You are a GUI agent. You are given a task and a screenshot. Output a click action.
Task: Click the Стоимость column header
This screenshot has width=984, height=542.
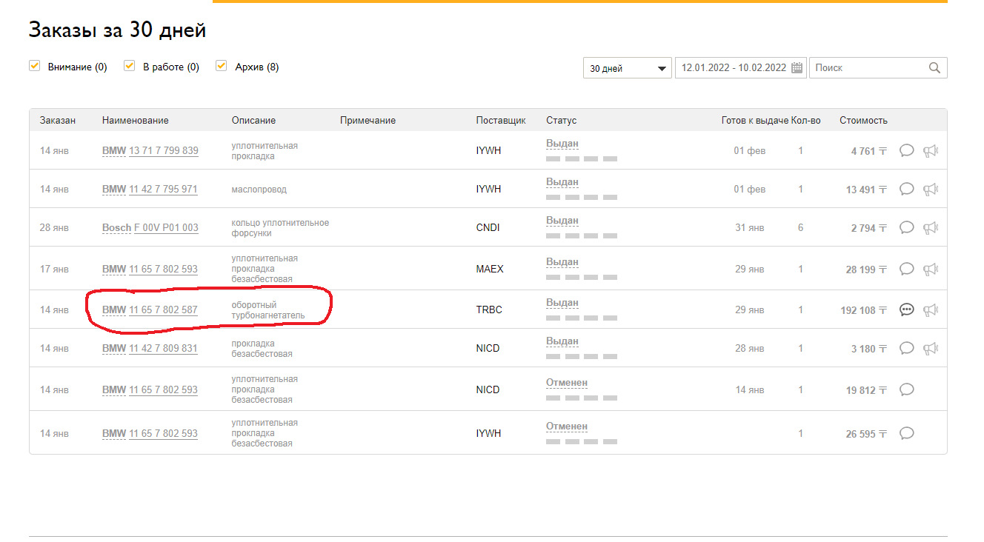click(863, 121)
